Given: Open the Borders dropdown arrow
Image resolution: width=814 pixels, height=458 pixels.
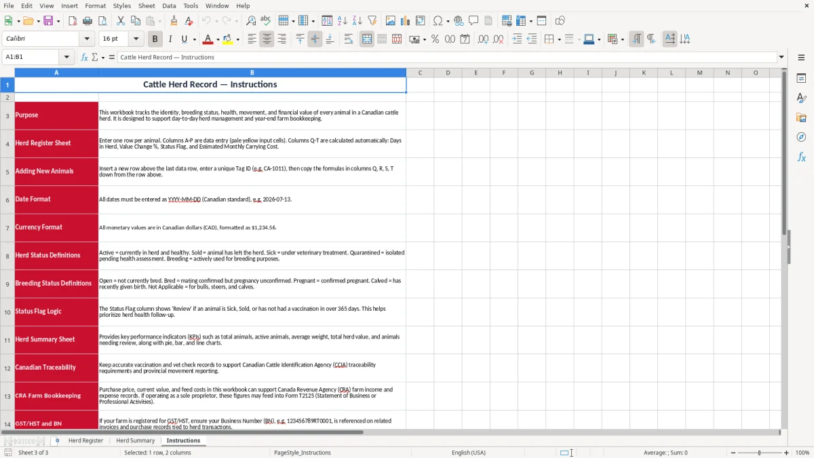Looking at the screenshot, I should pyautogui.click(x=560, y=39).
